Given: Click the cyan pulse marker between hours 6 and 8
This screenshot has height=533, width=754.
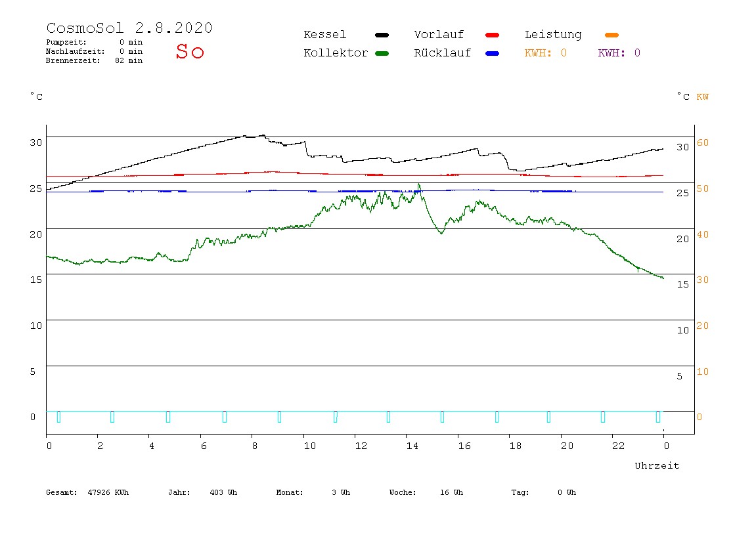Looking at the screenshot, I should 225,417.
